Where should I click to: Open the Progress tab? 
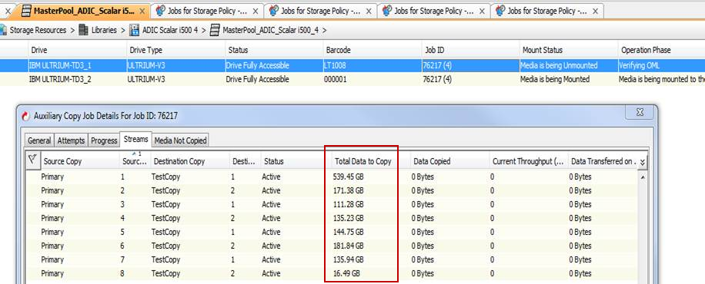[x=104, y=140]
